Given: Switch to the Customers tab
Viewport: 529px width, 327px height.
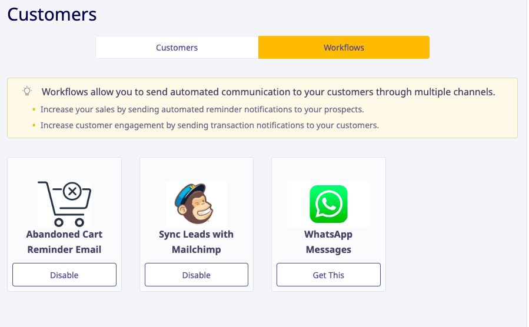Looking at the screenshot, I should tap(177, 48).
